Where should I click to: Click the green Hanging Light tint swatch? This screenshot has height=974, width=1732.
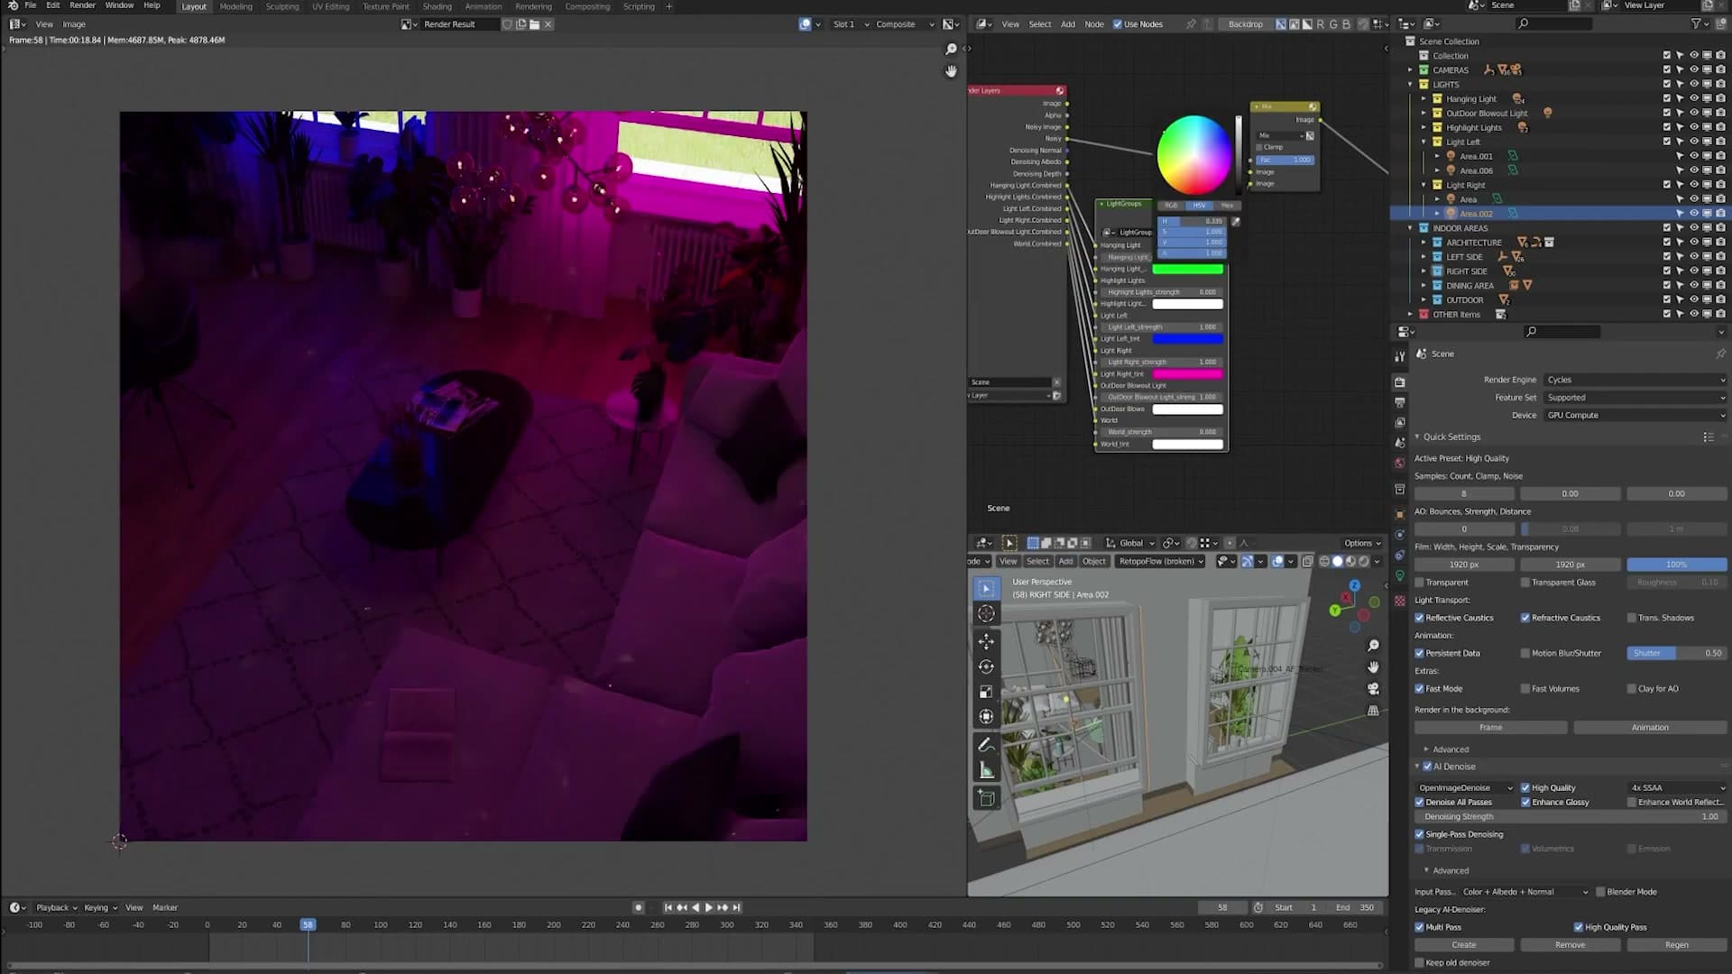[1187, 269]
